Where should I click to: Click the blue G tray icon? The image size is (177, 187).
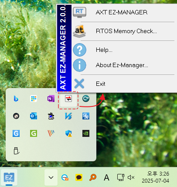tap(16, 133)
